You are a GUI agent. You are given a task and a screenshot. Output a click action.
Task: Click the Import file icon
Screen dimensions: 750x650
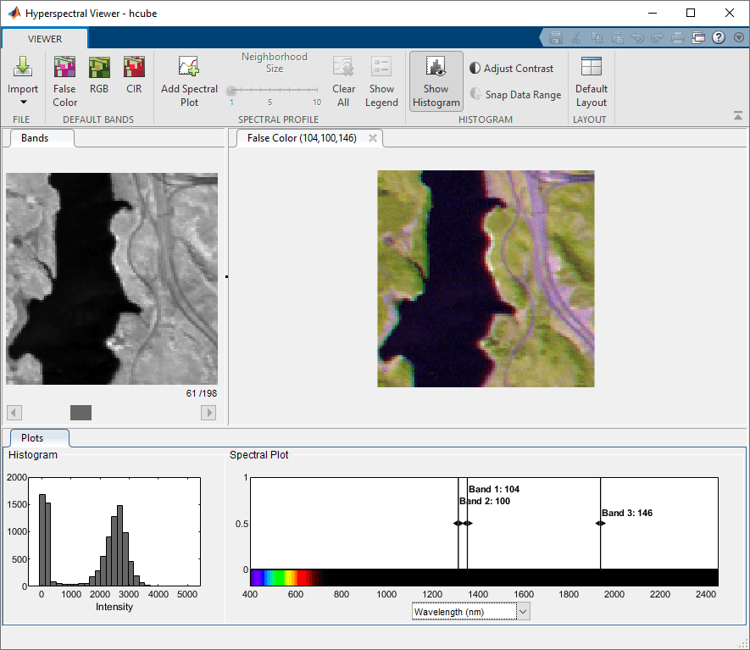[x=23, y=68]
